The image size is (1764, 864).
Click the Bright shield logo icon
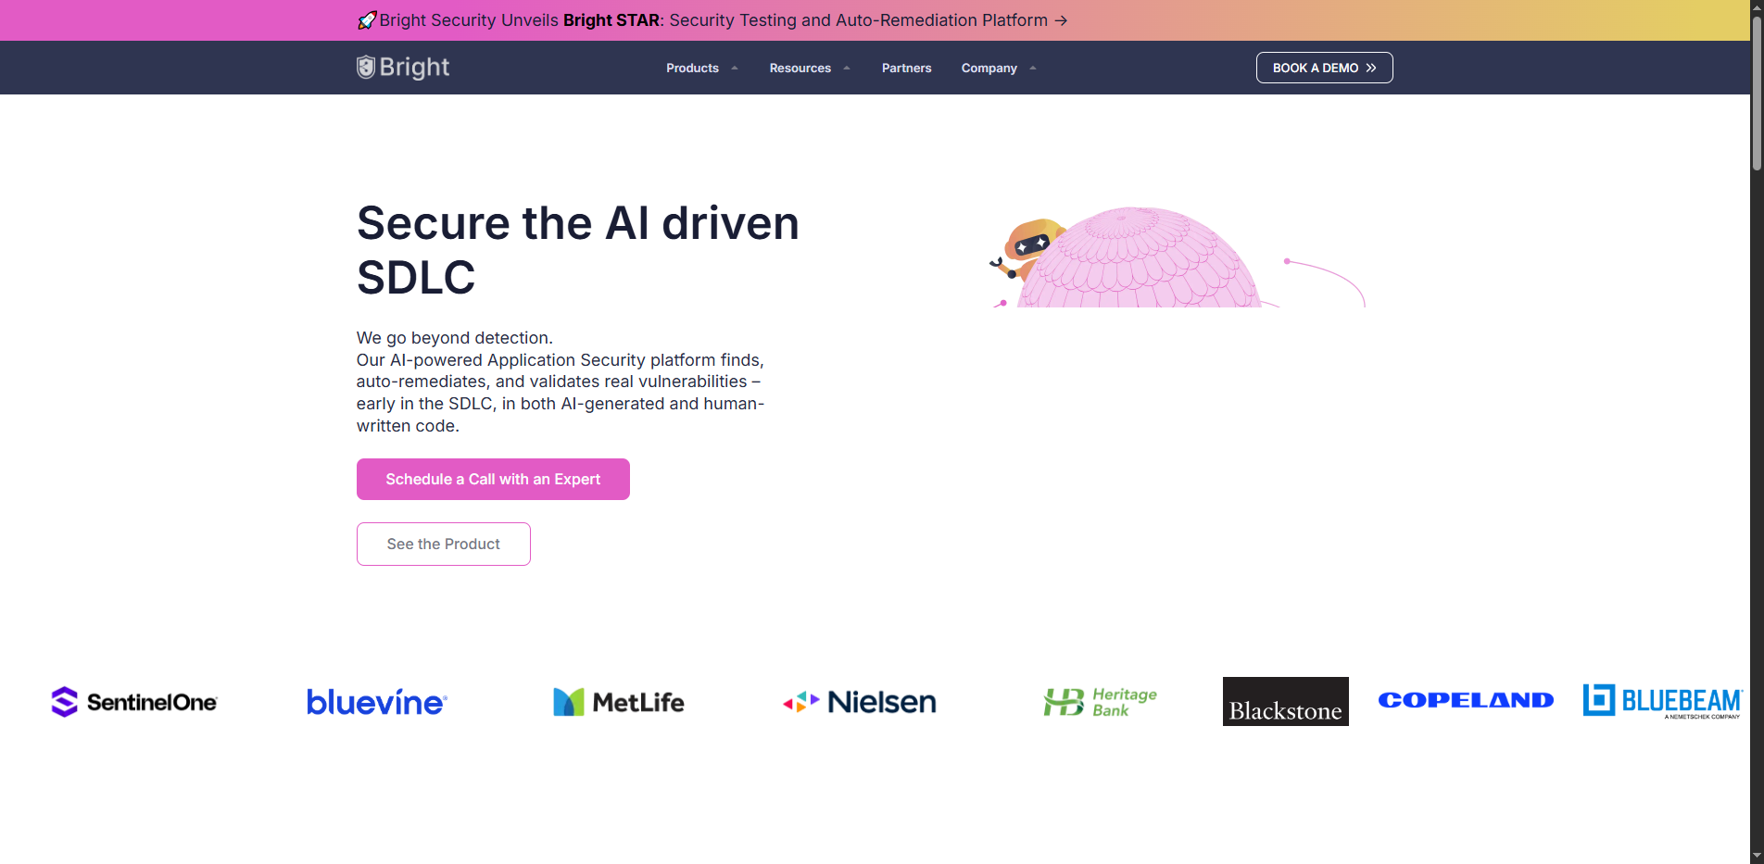(366, 67)
